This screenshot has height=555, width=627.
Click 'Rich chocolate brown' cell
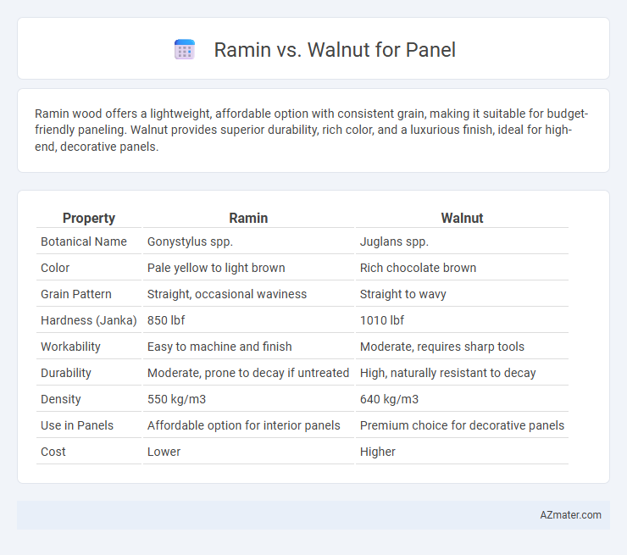(418, 268)
